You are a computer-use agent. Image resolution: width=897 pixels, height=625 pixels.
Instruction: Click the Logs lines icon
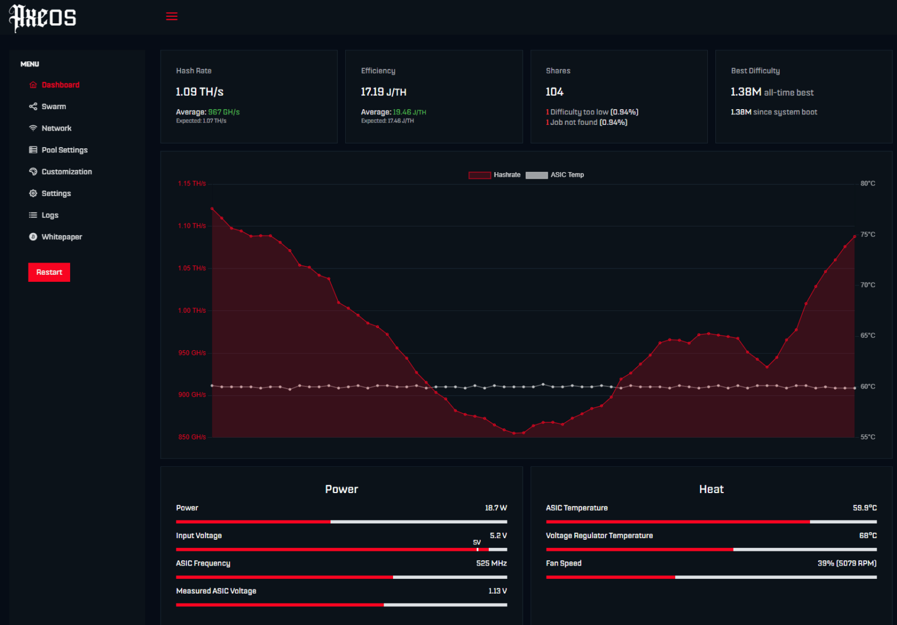33,215
